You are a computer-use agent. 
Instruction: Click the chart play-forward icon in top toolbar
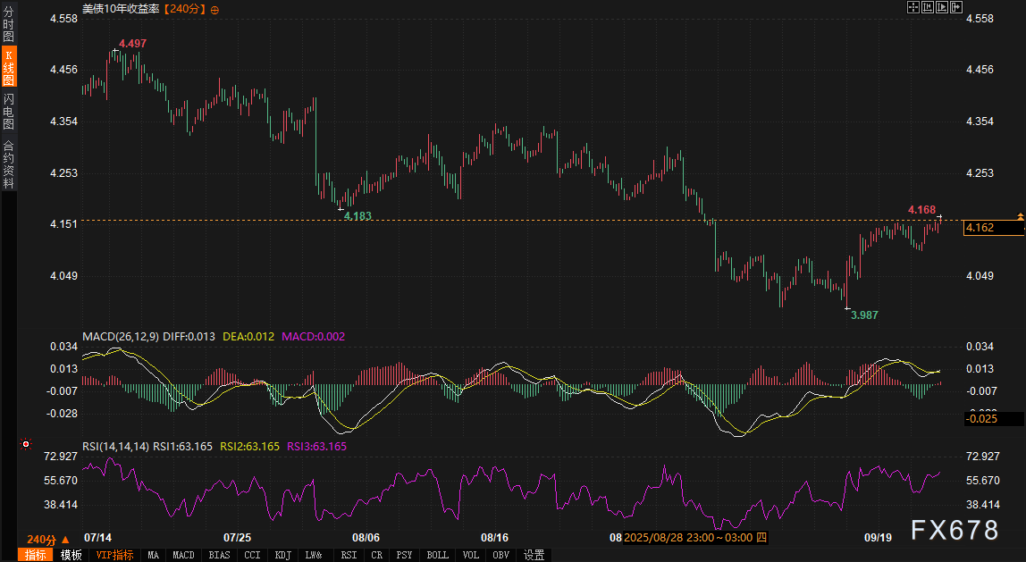(x=941, y=8)
